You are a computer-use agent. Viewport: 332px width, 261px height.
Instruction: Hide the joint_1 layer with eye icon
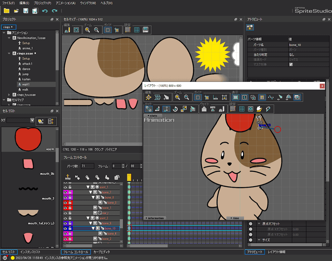coord(66,187)
